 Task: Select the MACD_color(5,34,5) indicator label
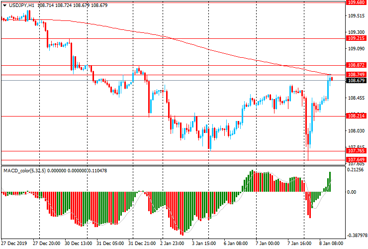(25, 171)
